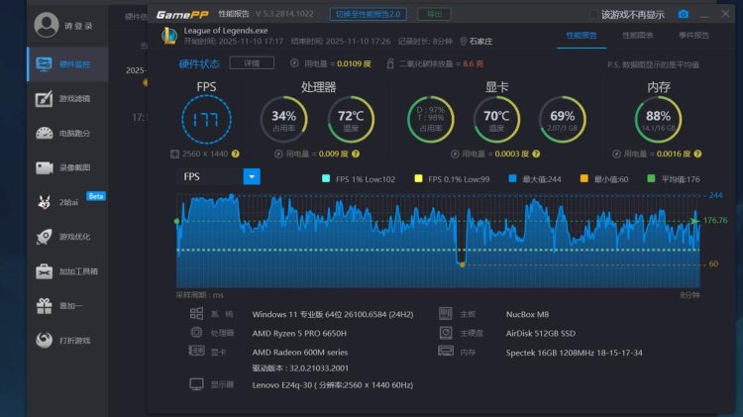The height and width of the screenshot is (417, 743).
Task: Enable the 该游戏不再显示 checkbox
Action: pos(593,15)
